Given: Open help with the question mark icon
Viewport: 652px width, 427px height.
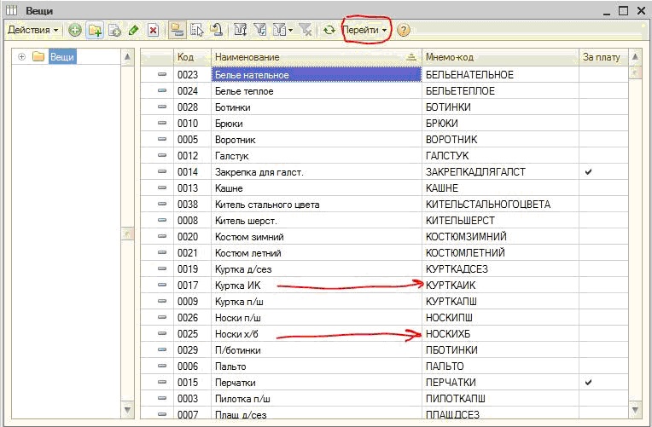Looking at the screenshot, I should click(x=403, y=30).
